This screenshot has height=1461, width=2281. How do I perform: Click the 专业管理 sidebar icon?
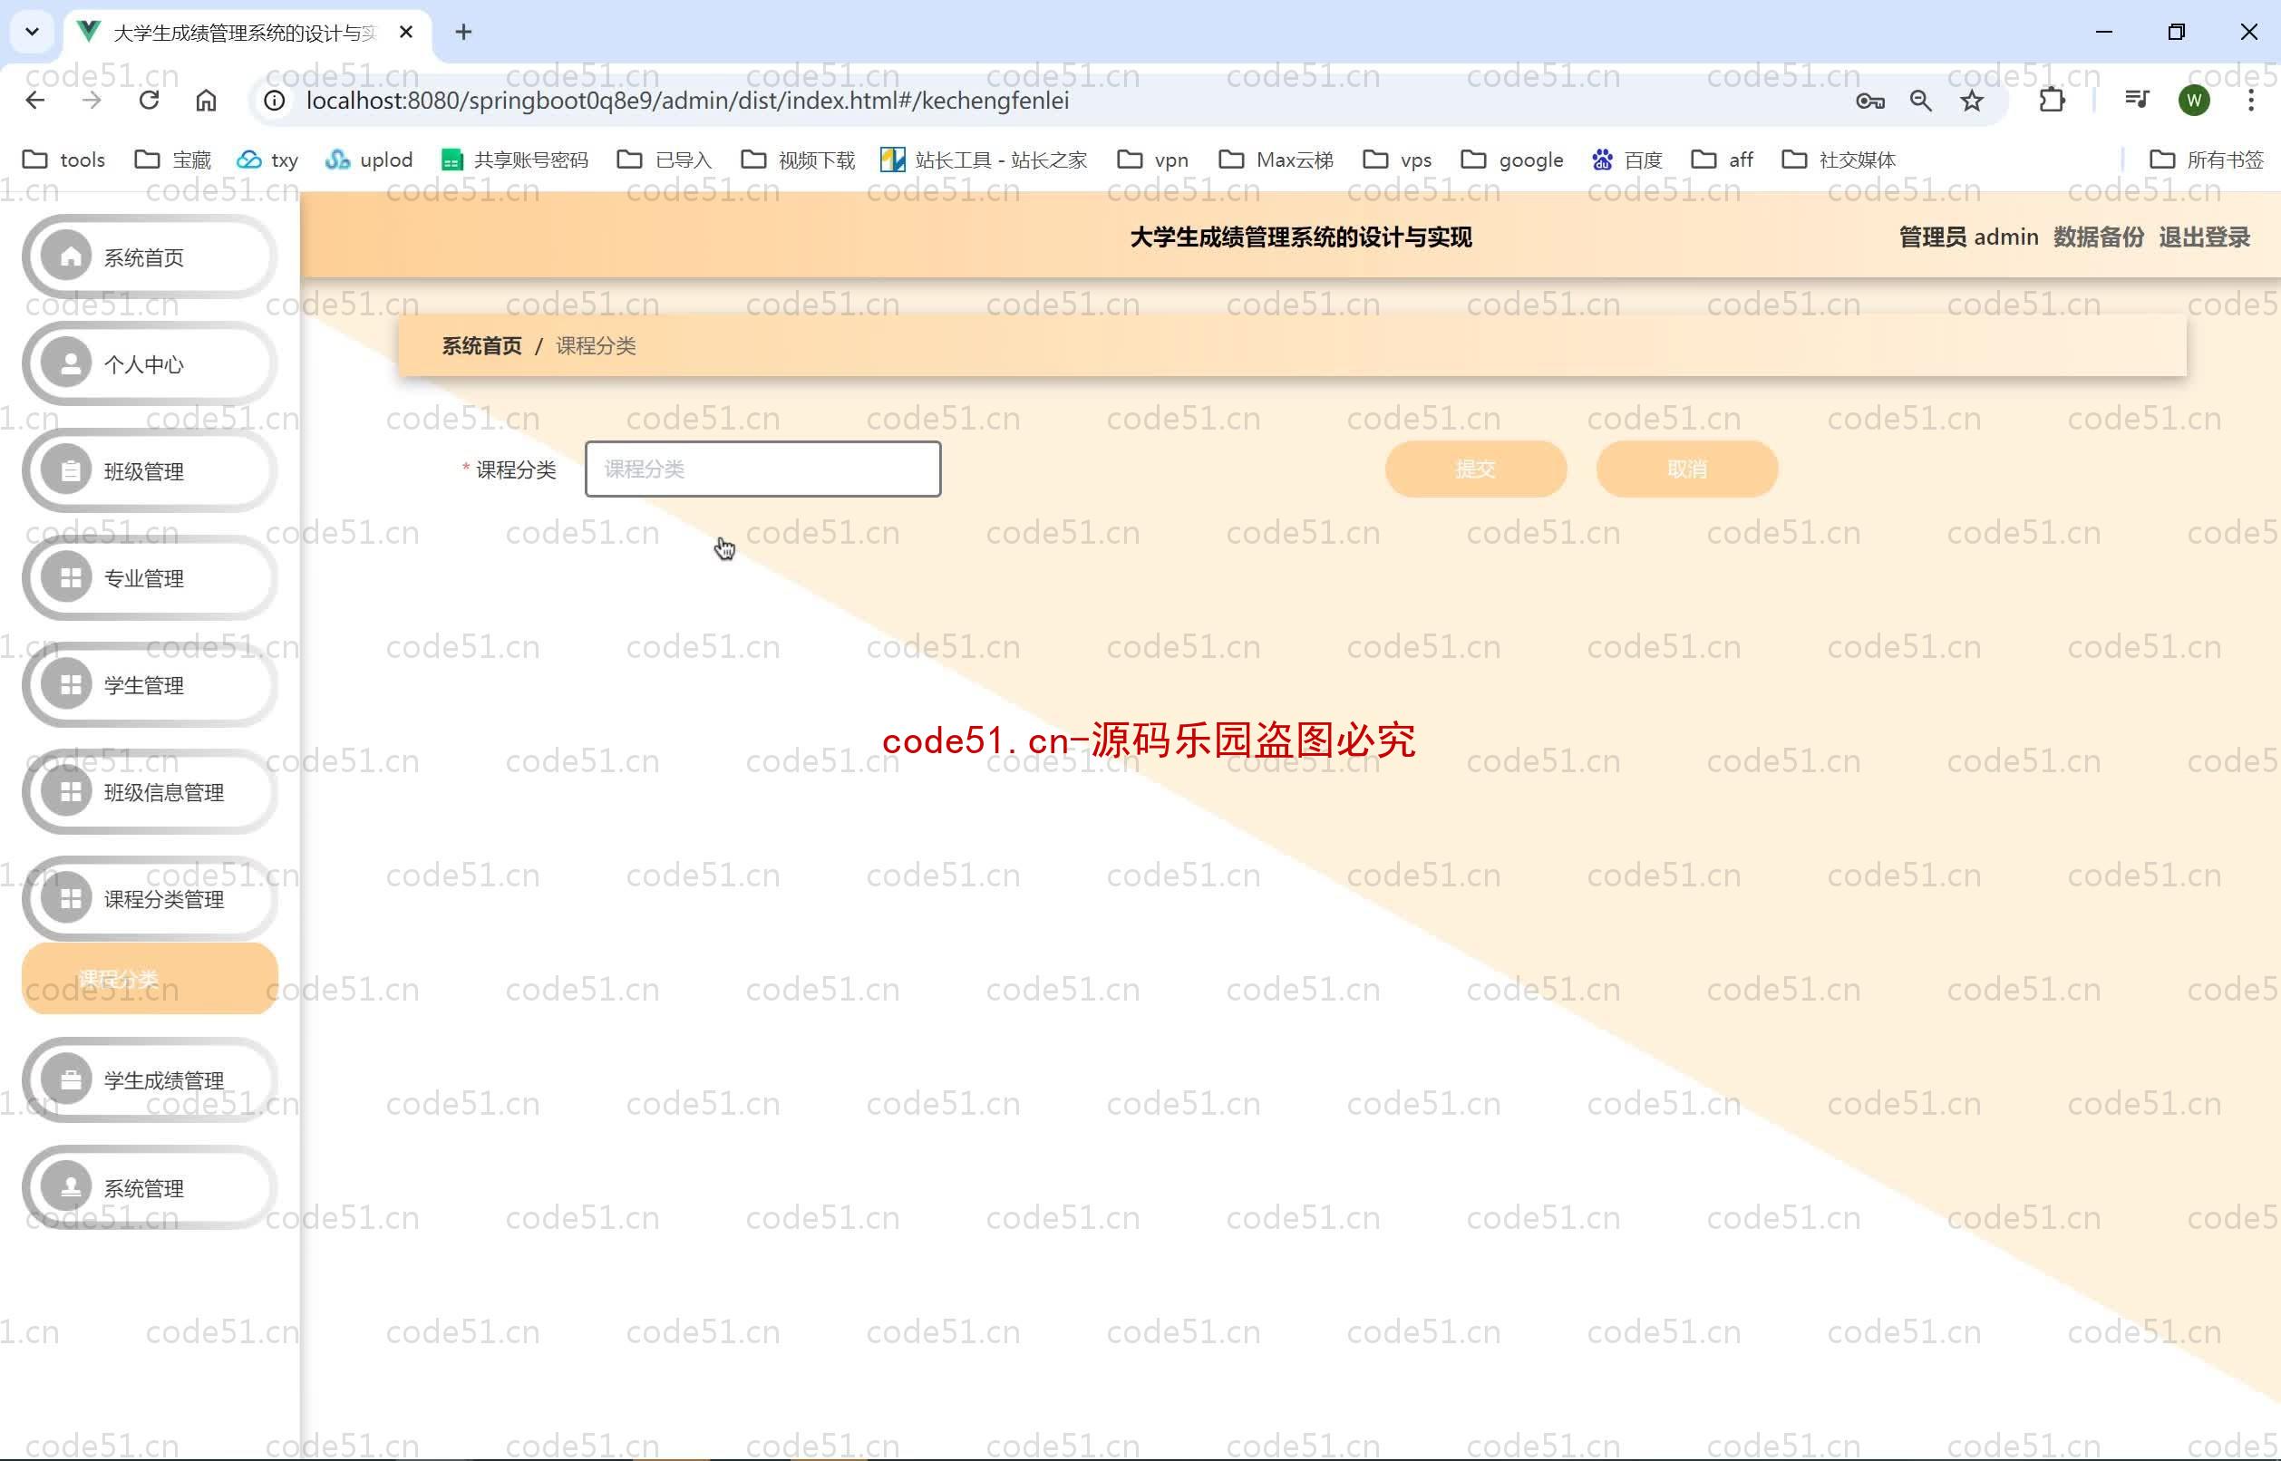click(x=66, y=578)
